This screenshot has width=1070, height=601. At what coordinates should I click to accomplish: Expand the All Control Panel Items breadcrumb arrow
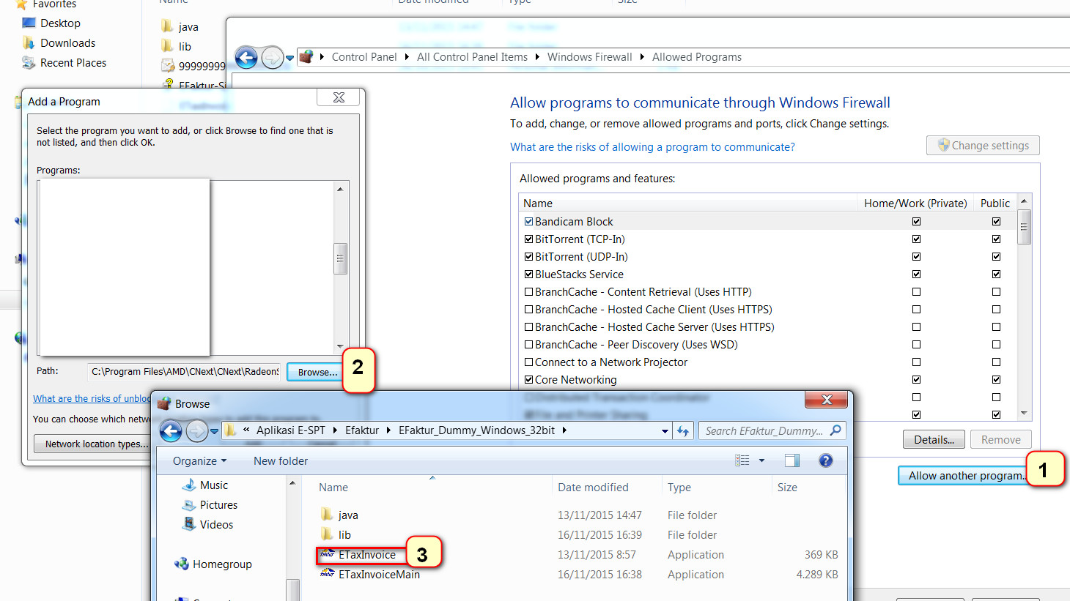[x=537, y=57]
